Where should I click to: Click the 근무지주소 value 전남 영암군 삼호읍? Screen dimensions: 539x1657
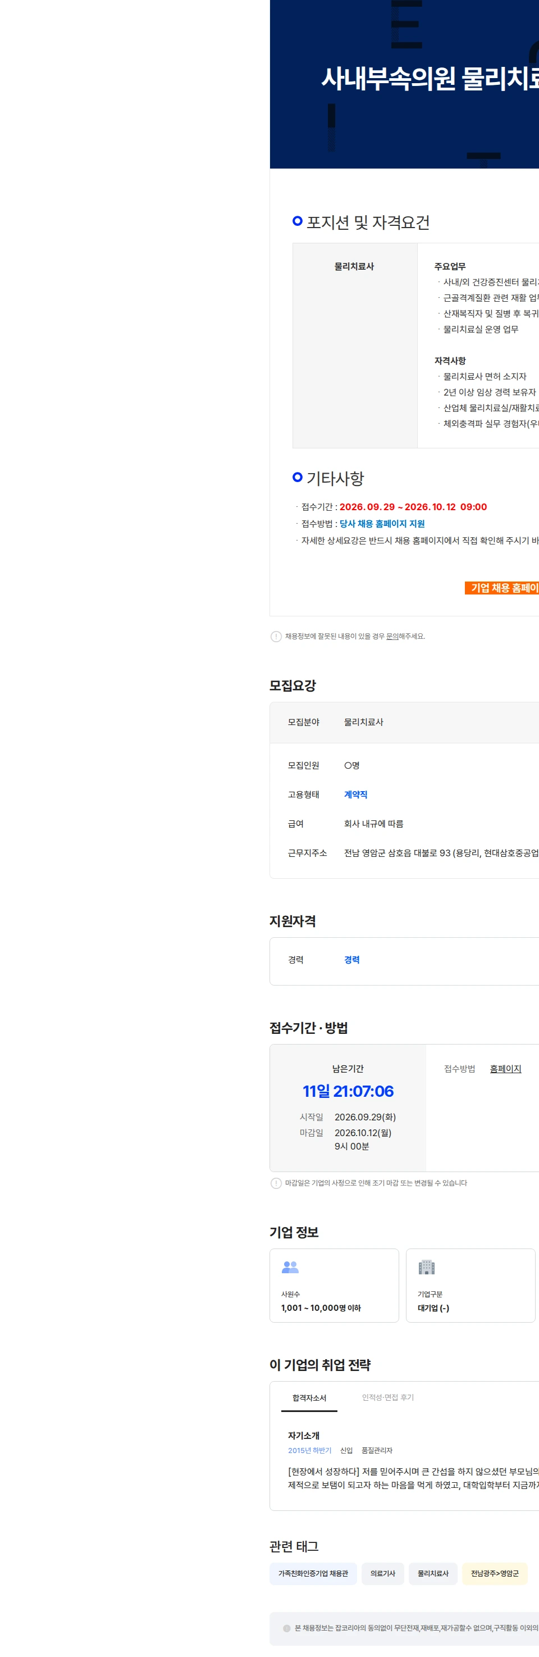[x=441, y=853]
